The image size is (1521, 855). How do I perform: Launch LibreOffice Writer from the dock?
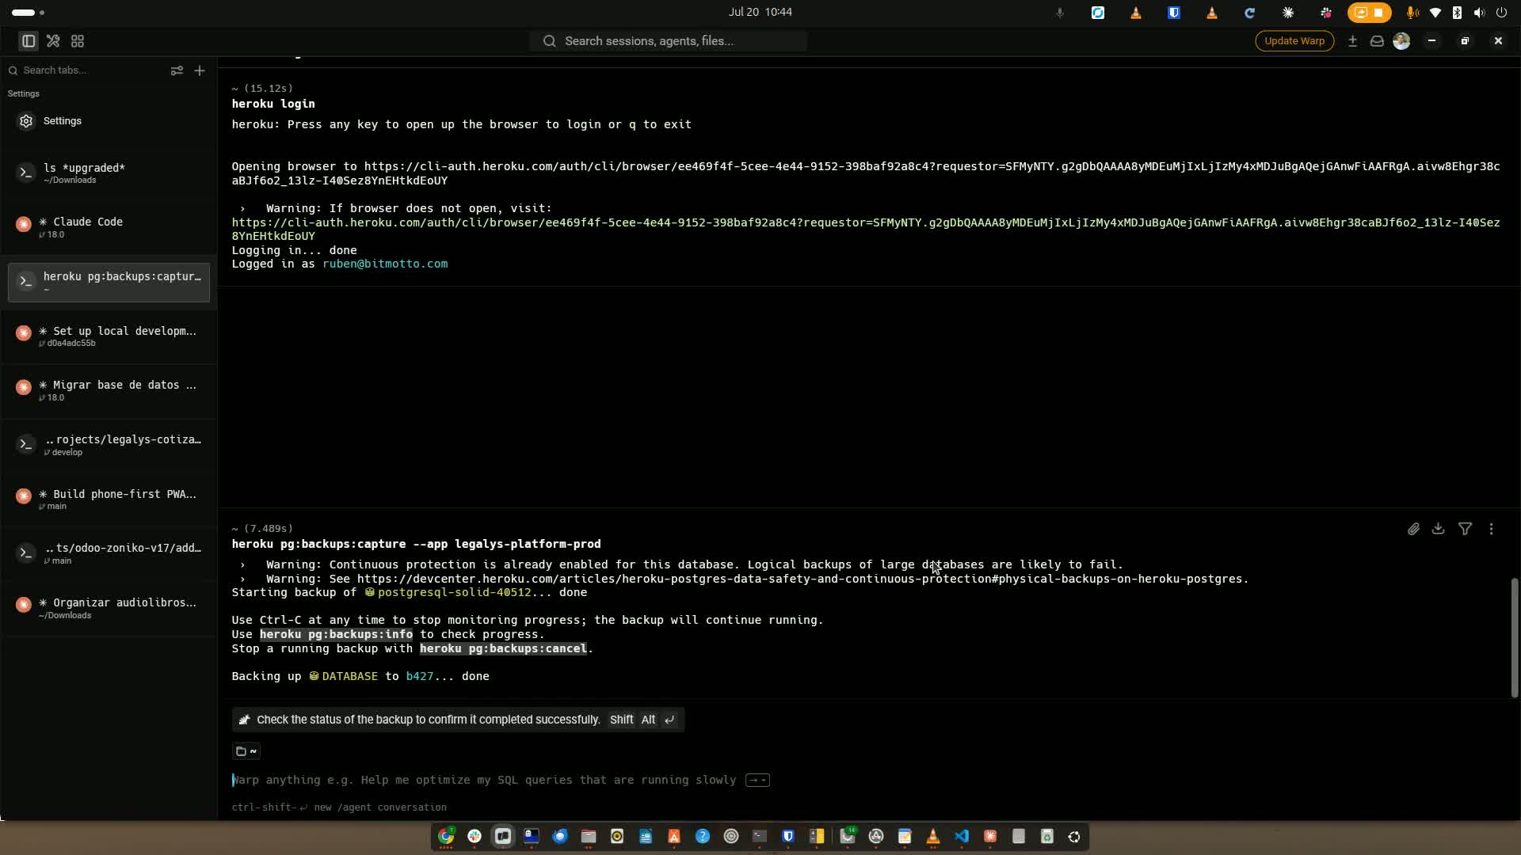646,837
